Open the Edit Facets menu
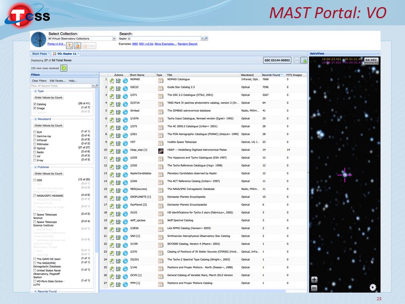Image resolution: width=405 pixels, height=304 pixels. click(57, 81)
